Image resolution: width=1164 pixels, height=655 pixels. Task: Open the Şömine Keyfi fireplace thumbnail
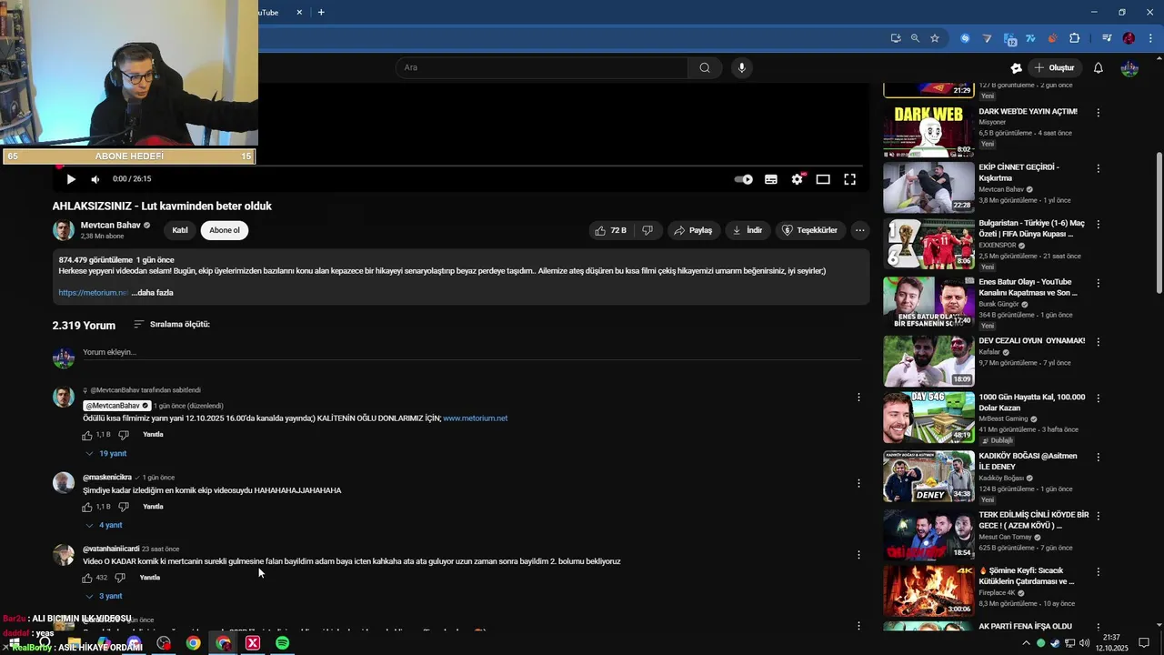[x=928, y=589]
